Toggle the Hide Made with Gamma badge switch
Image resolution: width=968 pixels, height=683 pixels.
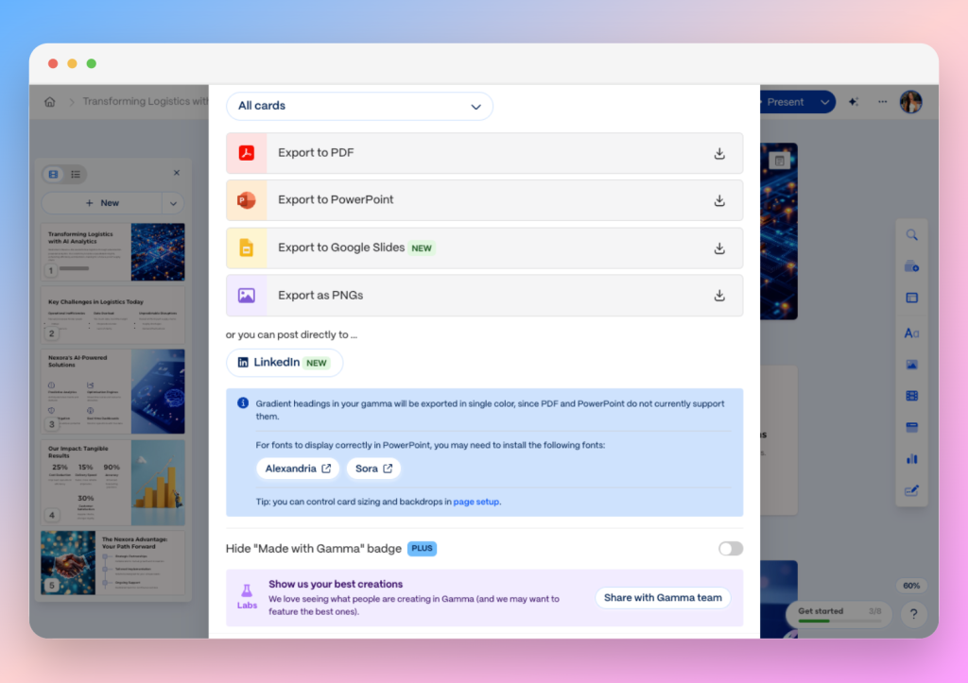731,549
